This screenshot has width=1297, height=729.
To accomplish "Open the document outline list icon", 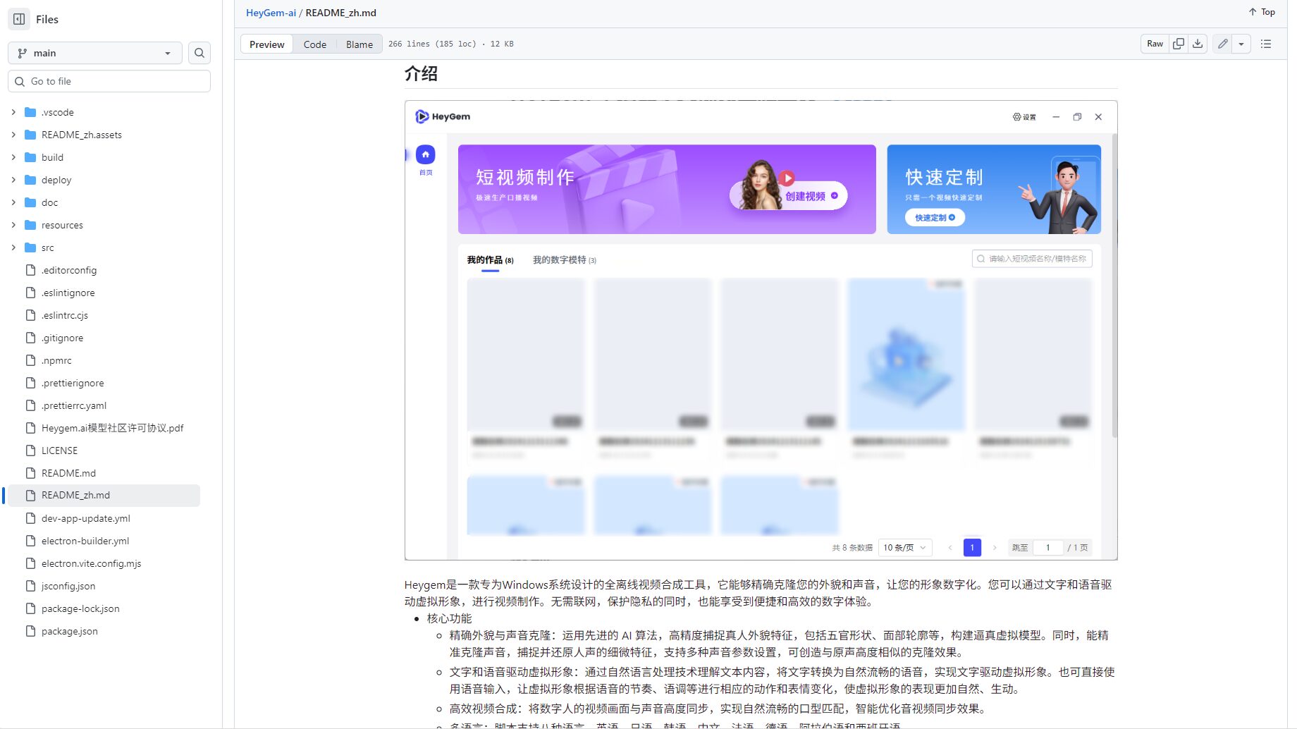I will click(1266, 43).
